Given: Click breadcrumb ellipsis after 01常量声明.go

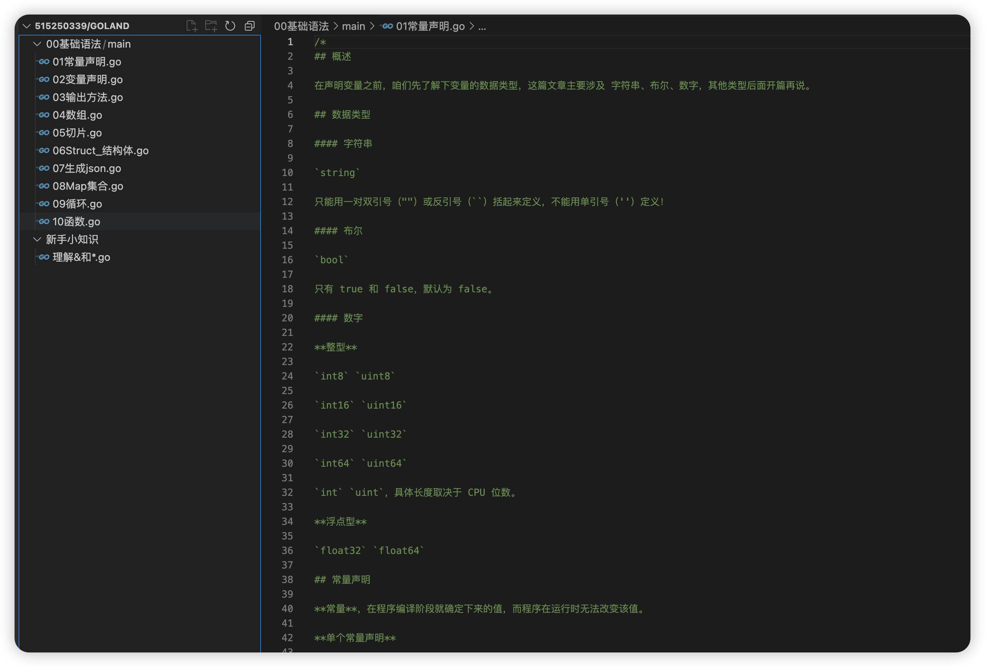Looking at the screenshot, I should [482, 26].
